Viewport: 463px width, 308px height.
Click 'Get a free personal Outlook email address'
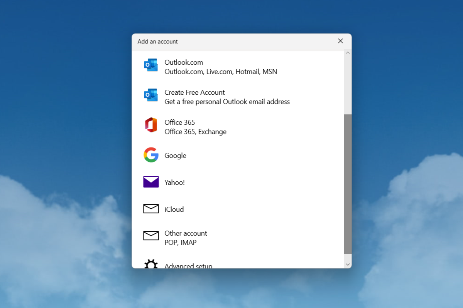pyautogui.click(x=227, y=102)
